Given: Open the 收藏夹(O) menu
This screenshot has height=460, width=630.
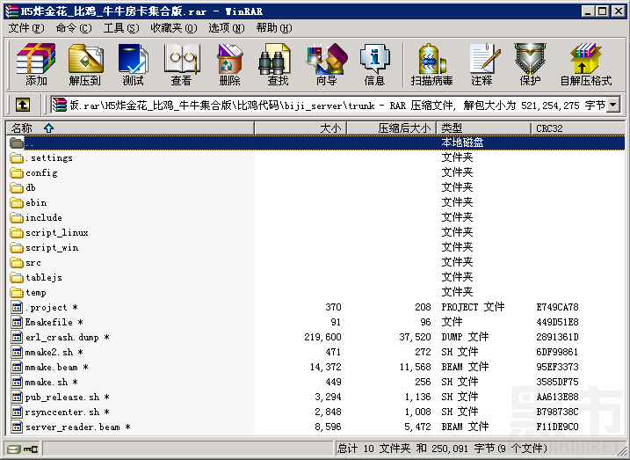Looking at the screenshot, I should tap(174, 28).
